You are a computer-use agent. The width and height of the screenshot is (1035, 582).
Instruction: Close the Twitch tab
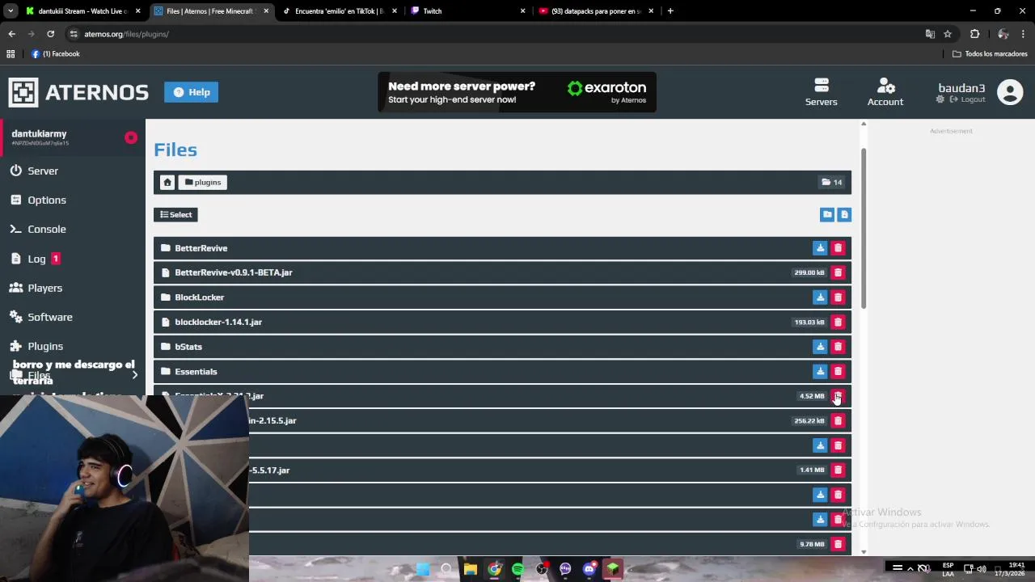[x=522, y=11]
